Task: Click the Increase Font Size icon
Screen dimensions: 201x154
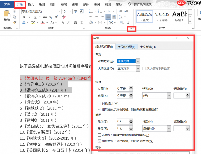Action: pos(63,23)
